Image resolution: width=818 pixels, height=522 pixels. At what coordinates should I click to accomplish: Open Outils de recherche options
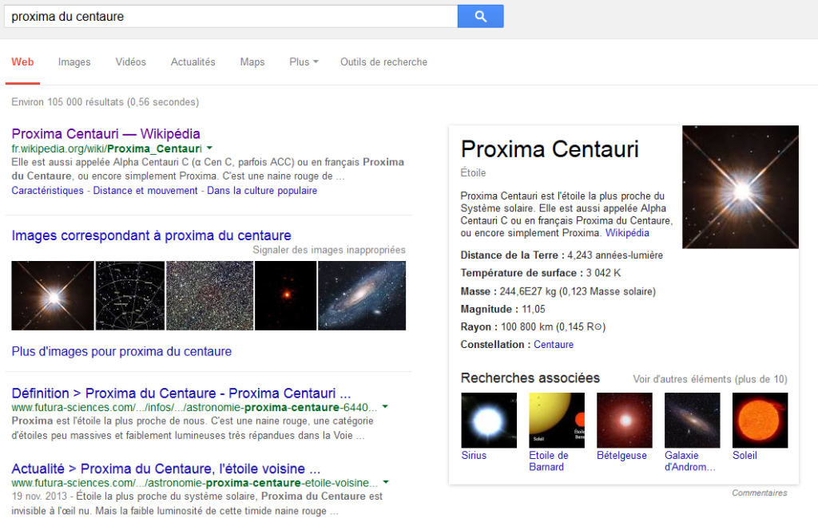click(383, 62)
